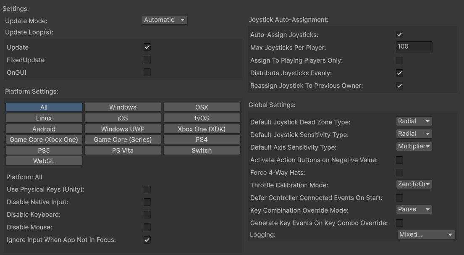Screen dimensions: 464x255
Task: Check the Disable Native Input option
Action: click(x=147, y=202)
